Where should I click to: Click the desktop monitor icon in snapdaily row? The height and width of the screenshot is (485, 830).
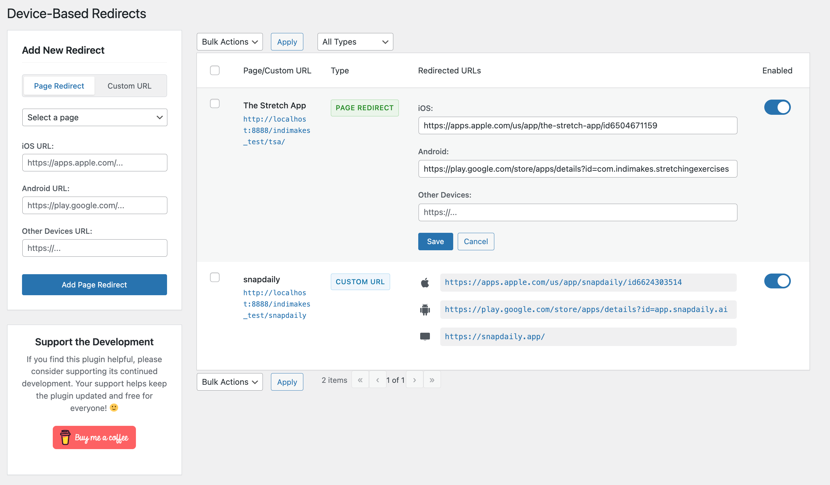click(425, 336)
